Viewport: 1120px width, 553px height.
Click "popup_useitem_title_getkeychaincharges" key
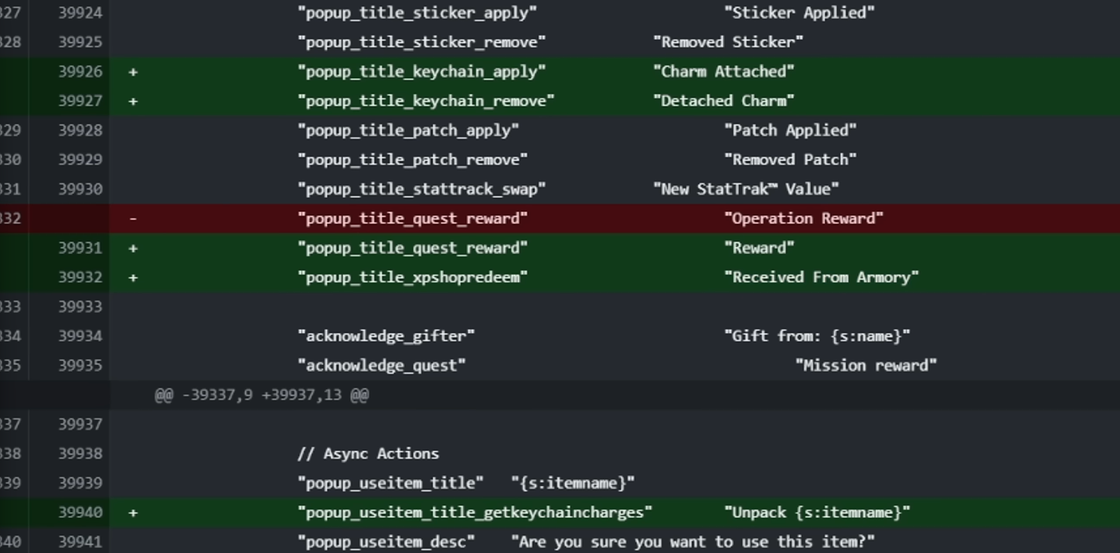click(475, 513)
